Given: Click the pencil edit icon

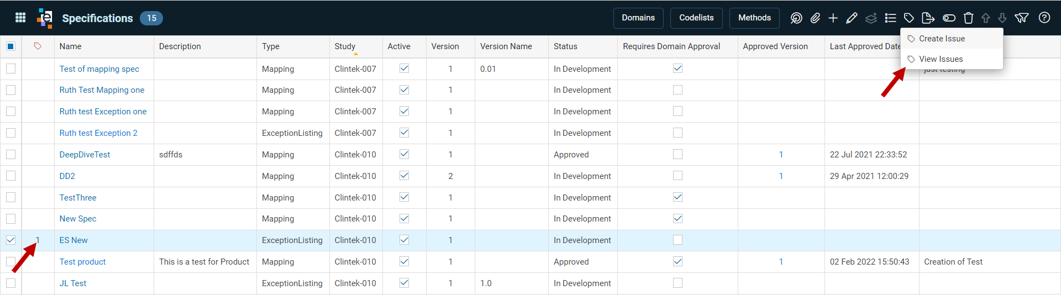Looking at the screenshot, I should click(852, 18).
